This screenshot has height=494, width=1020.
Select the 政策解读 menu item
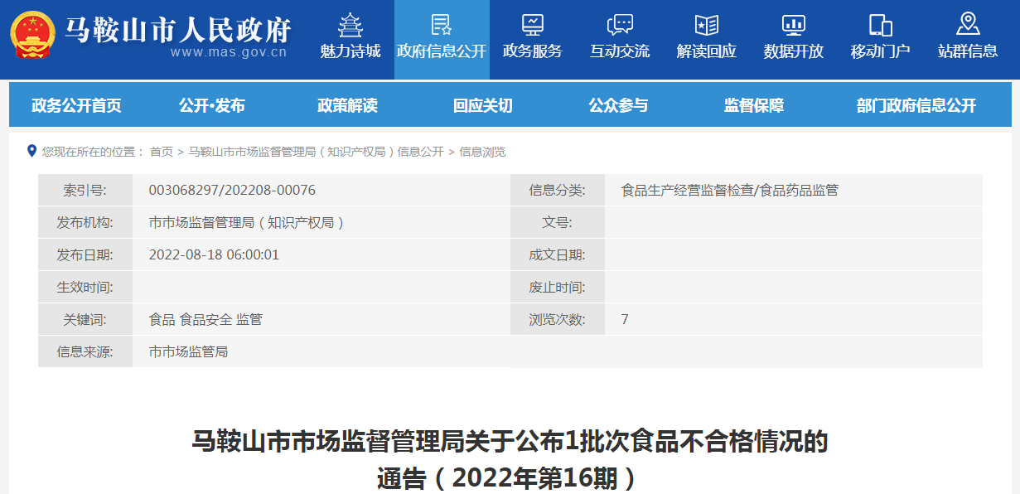click(x=347, y=105)
